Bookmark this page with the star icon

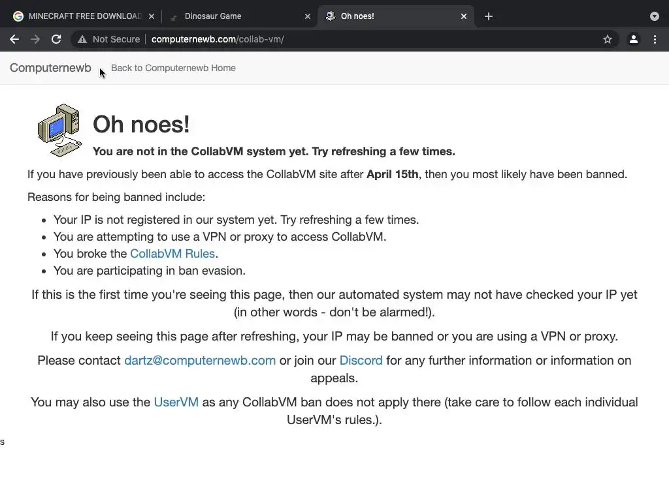pos(608,39)
